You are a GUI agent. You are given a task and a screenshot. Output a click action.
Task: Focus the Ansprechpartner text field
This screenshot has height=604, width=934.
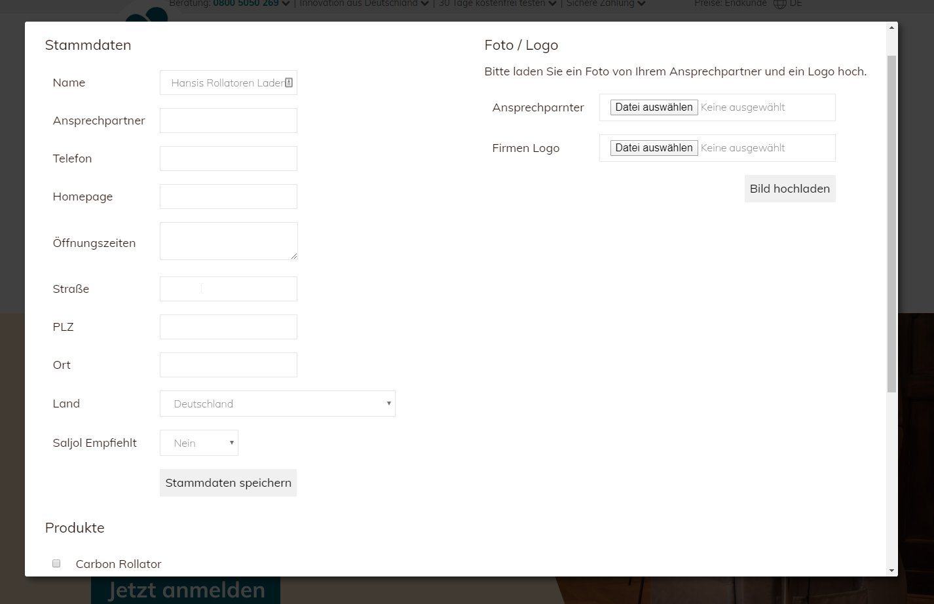point(228,121)
